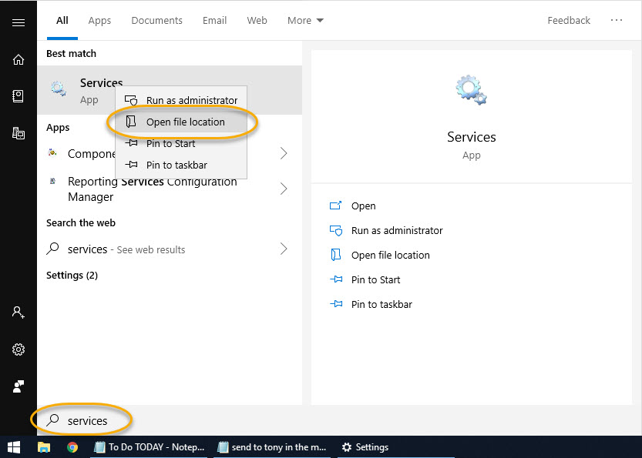This screenshot has height=458, width=642.
Task: Choose Run as administrator in context menu
Action: [181, 100]
